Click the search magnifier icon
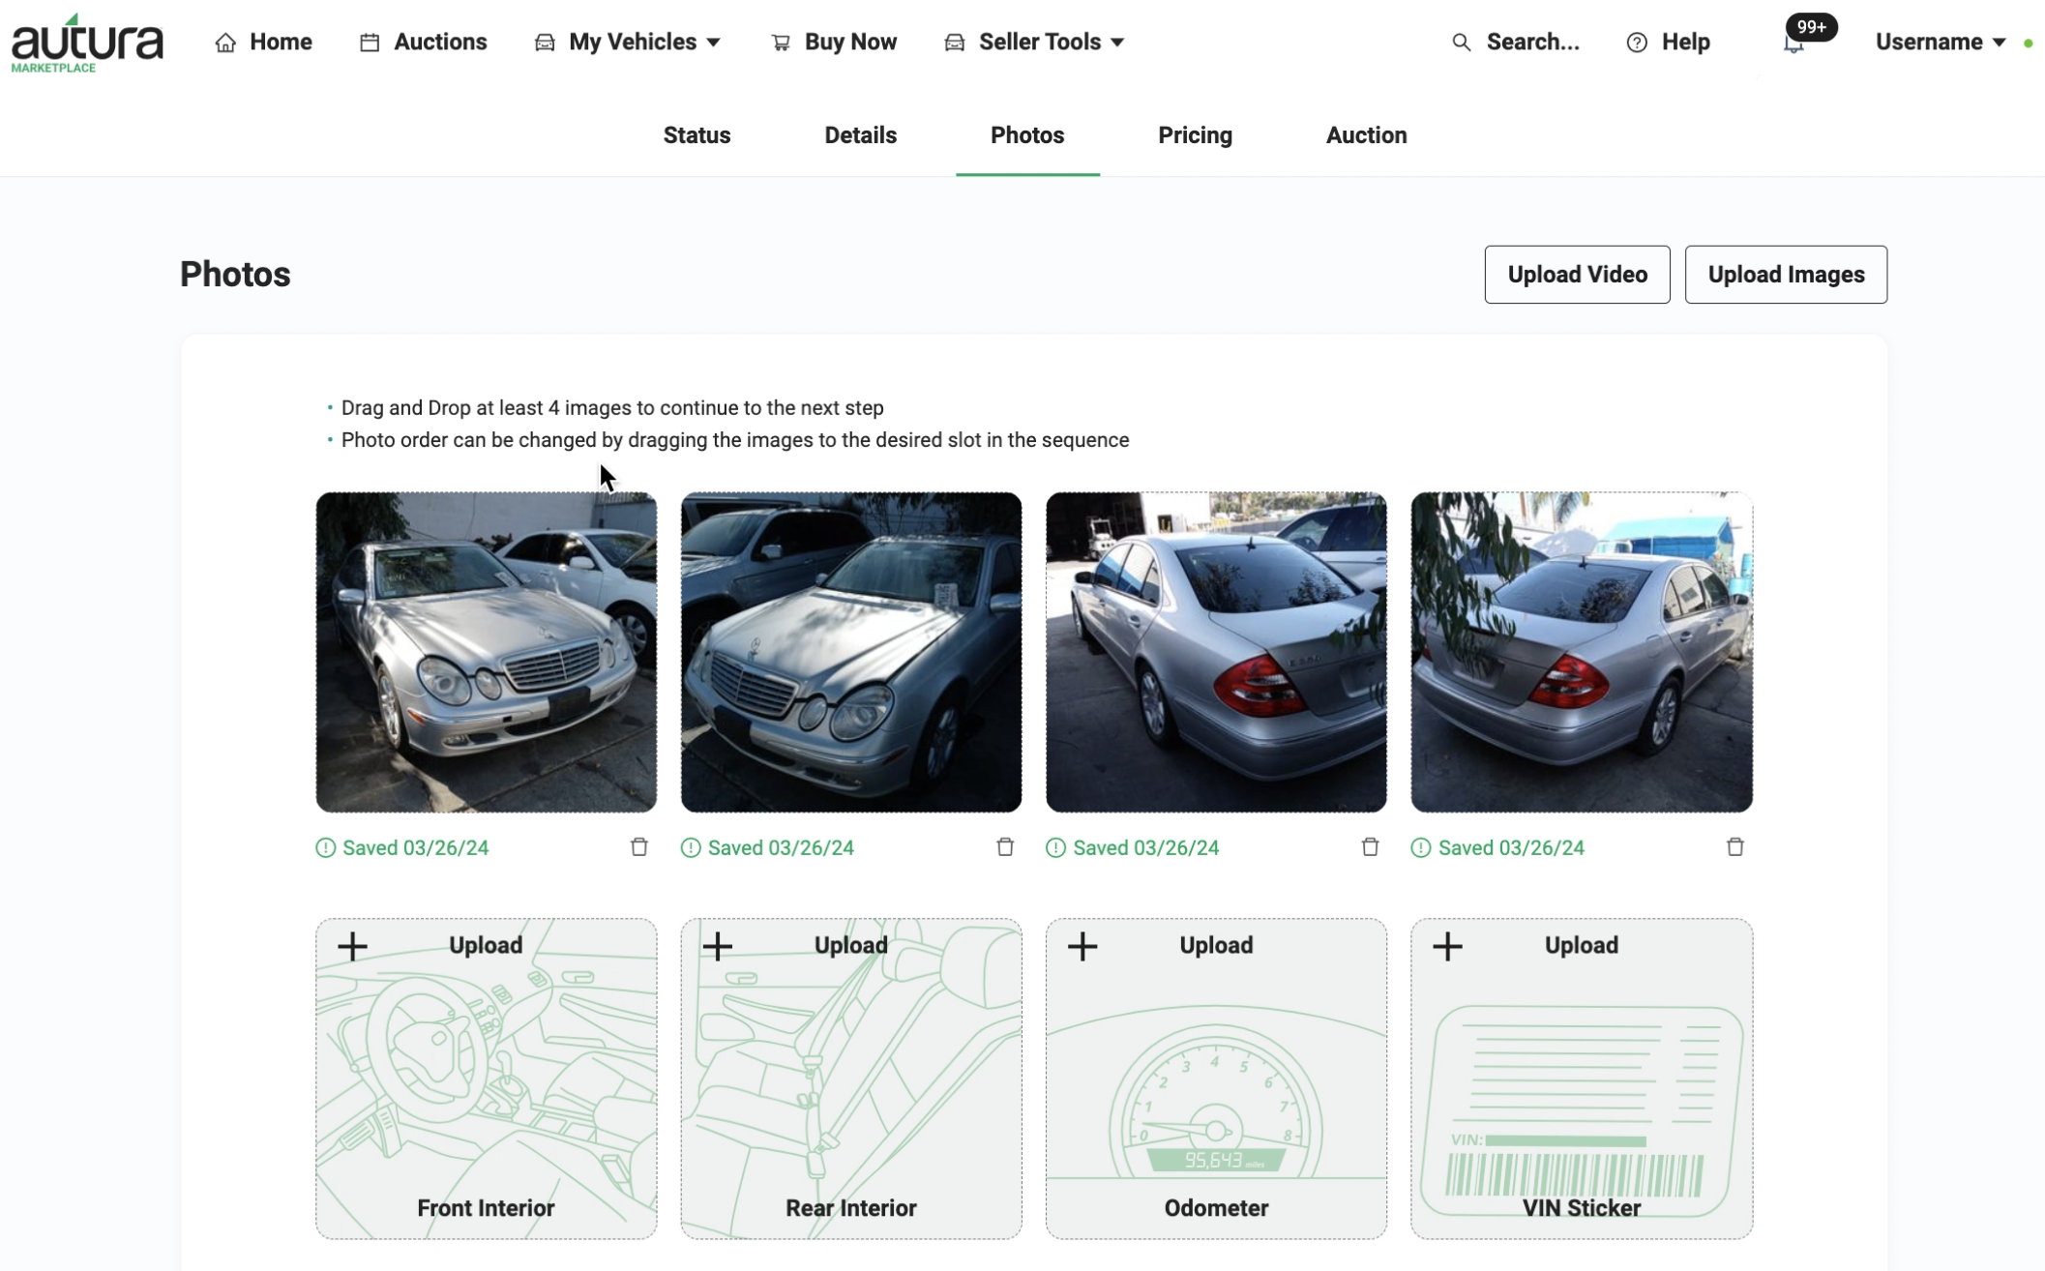The width and height of the screenshot is (2045, 1271). point(1462,43)
